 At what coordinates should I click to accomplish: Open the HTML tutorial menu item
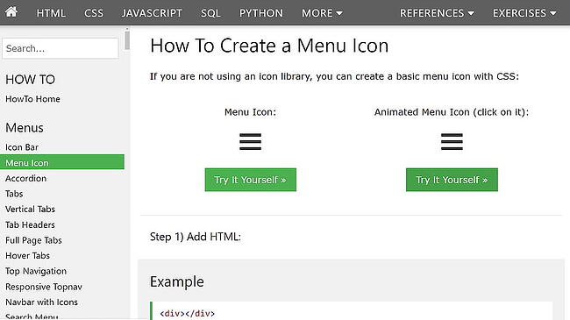[x=51, y=13]
